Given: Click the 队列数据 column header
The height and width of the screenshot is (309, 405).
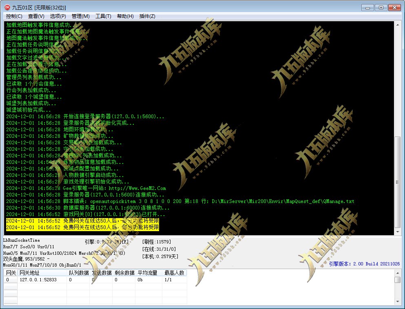Looking at the screenshot, I should tap(78, 273).
